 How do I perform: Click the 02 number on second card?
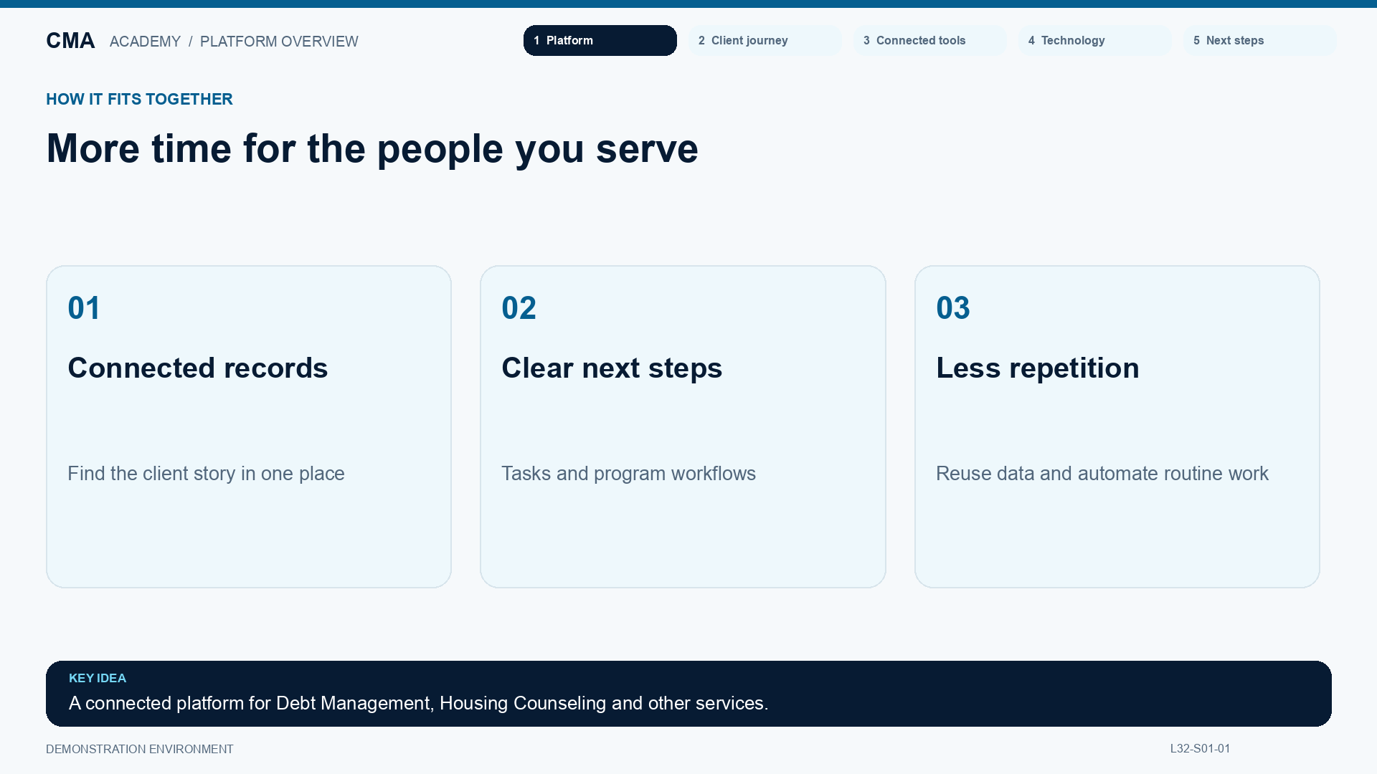click(519, 308)
